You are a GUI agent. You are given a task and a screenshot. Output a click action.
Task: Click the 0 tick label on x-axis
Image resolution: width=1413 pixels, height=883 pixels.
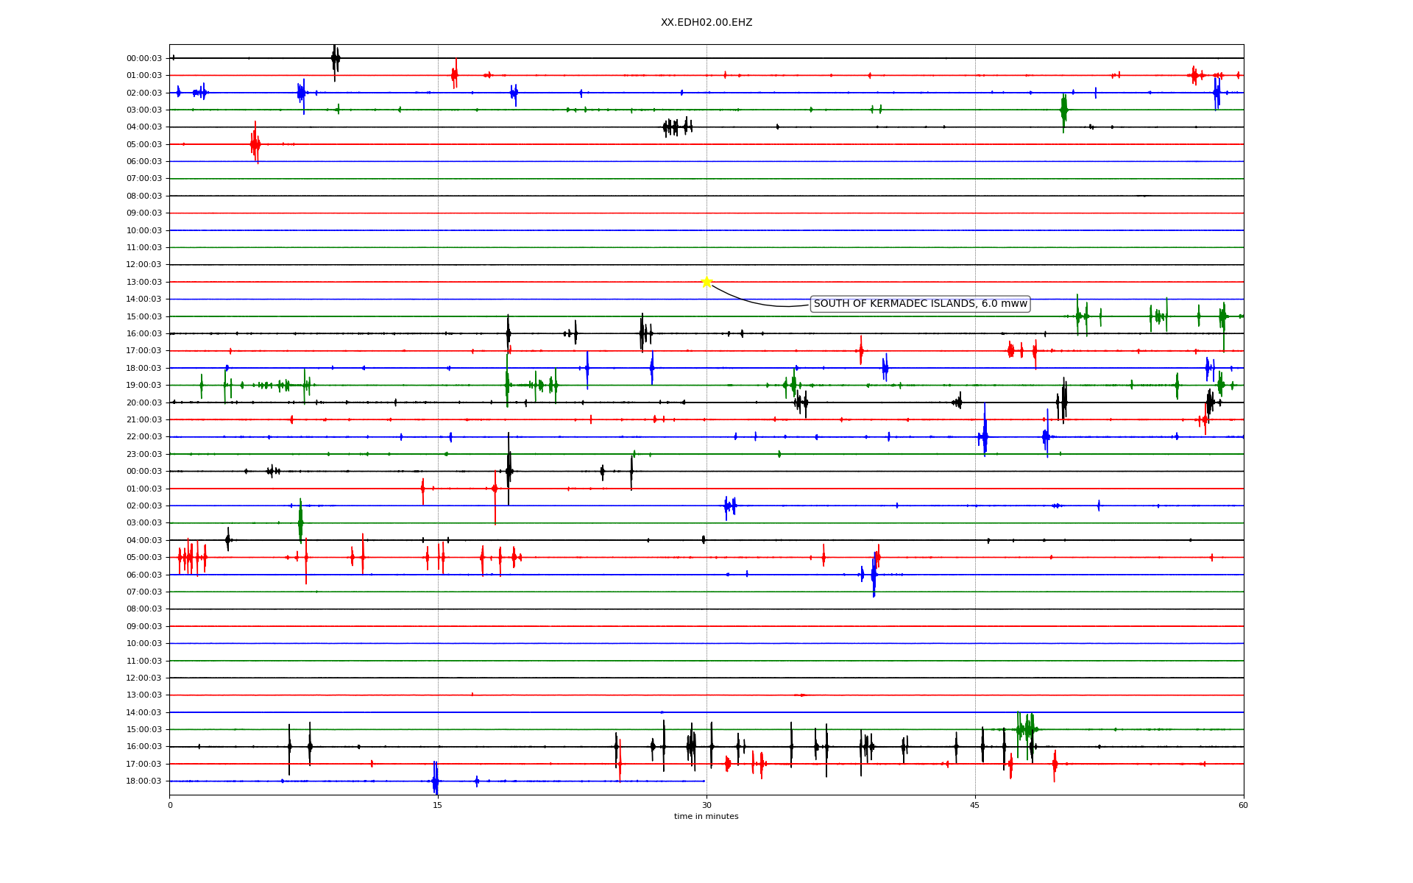tap(170, 806)
